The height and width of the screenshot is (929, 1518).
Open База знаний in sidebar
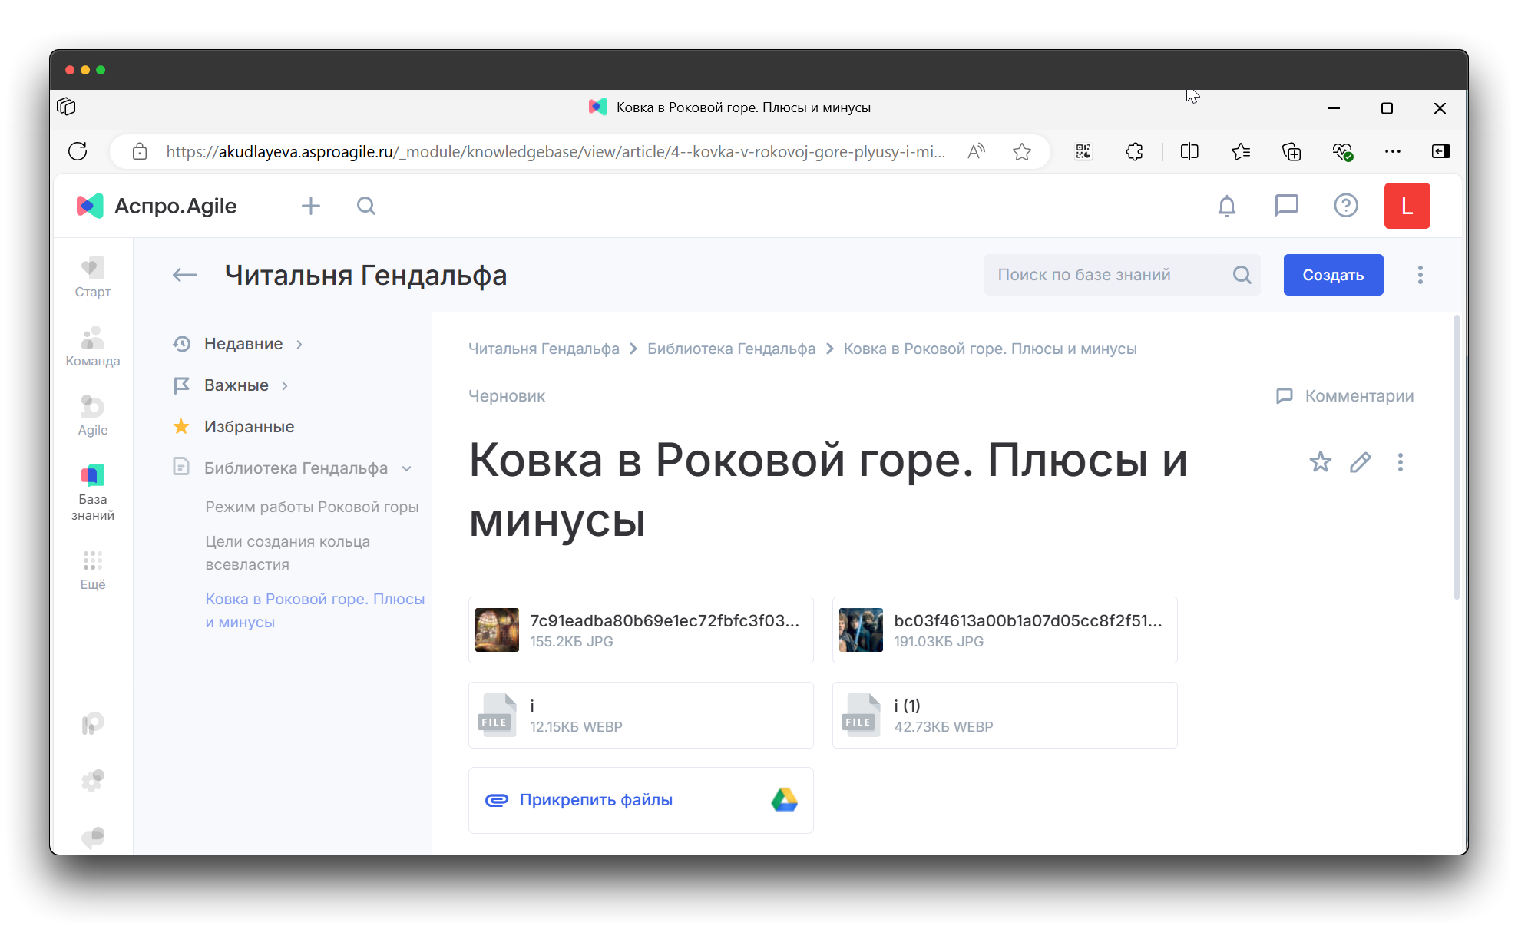[x=92, y=491]
